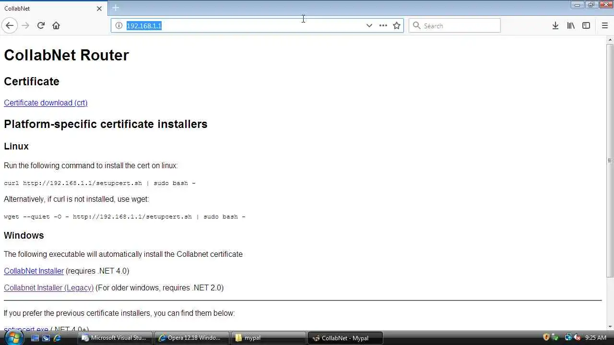614x345 pixels.
Task: Open the mypal folder taskbar button
Action: click(268, 338)
